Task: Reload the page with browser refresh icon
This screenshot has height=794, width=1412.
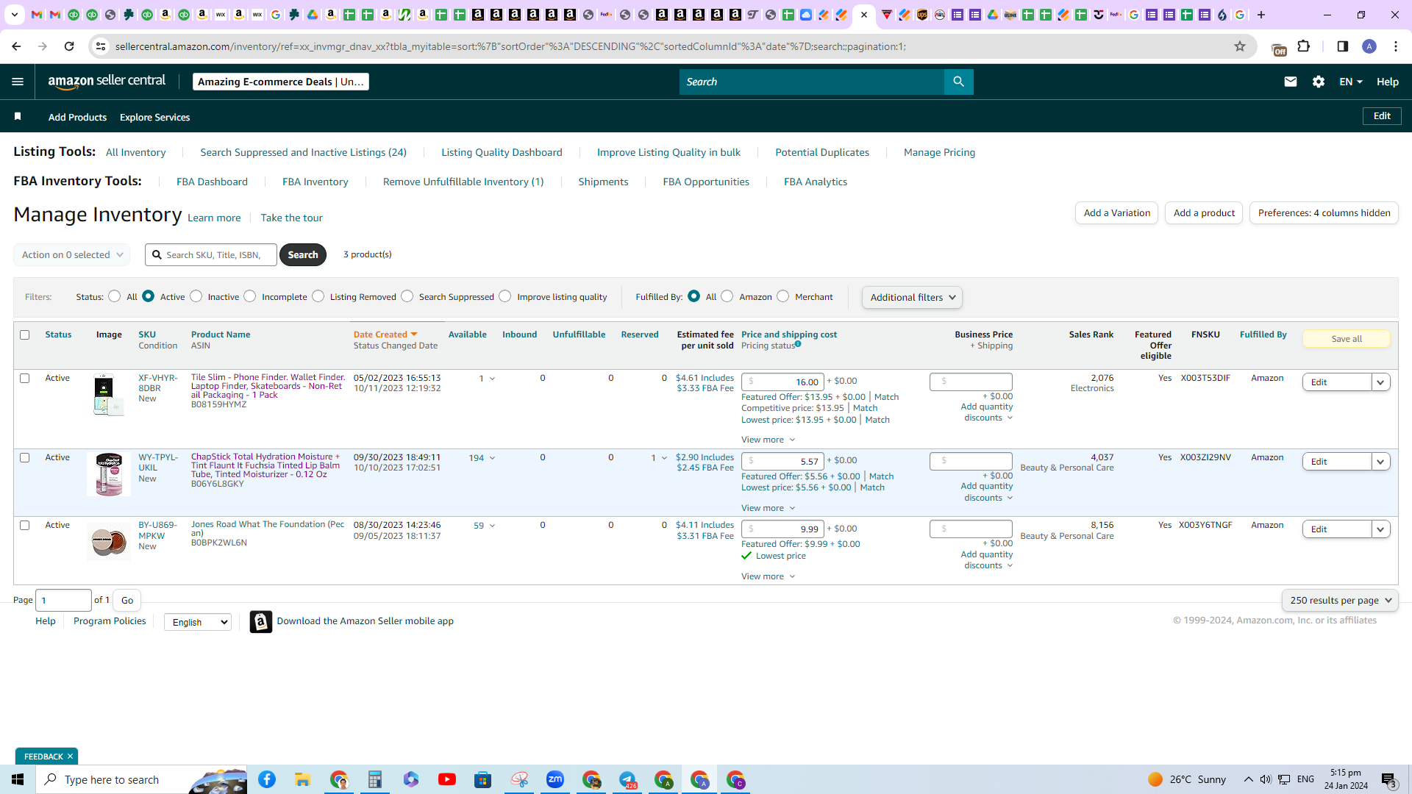Action: [69, 46]
